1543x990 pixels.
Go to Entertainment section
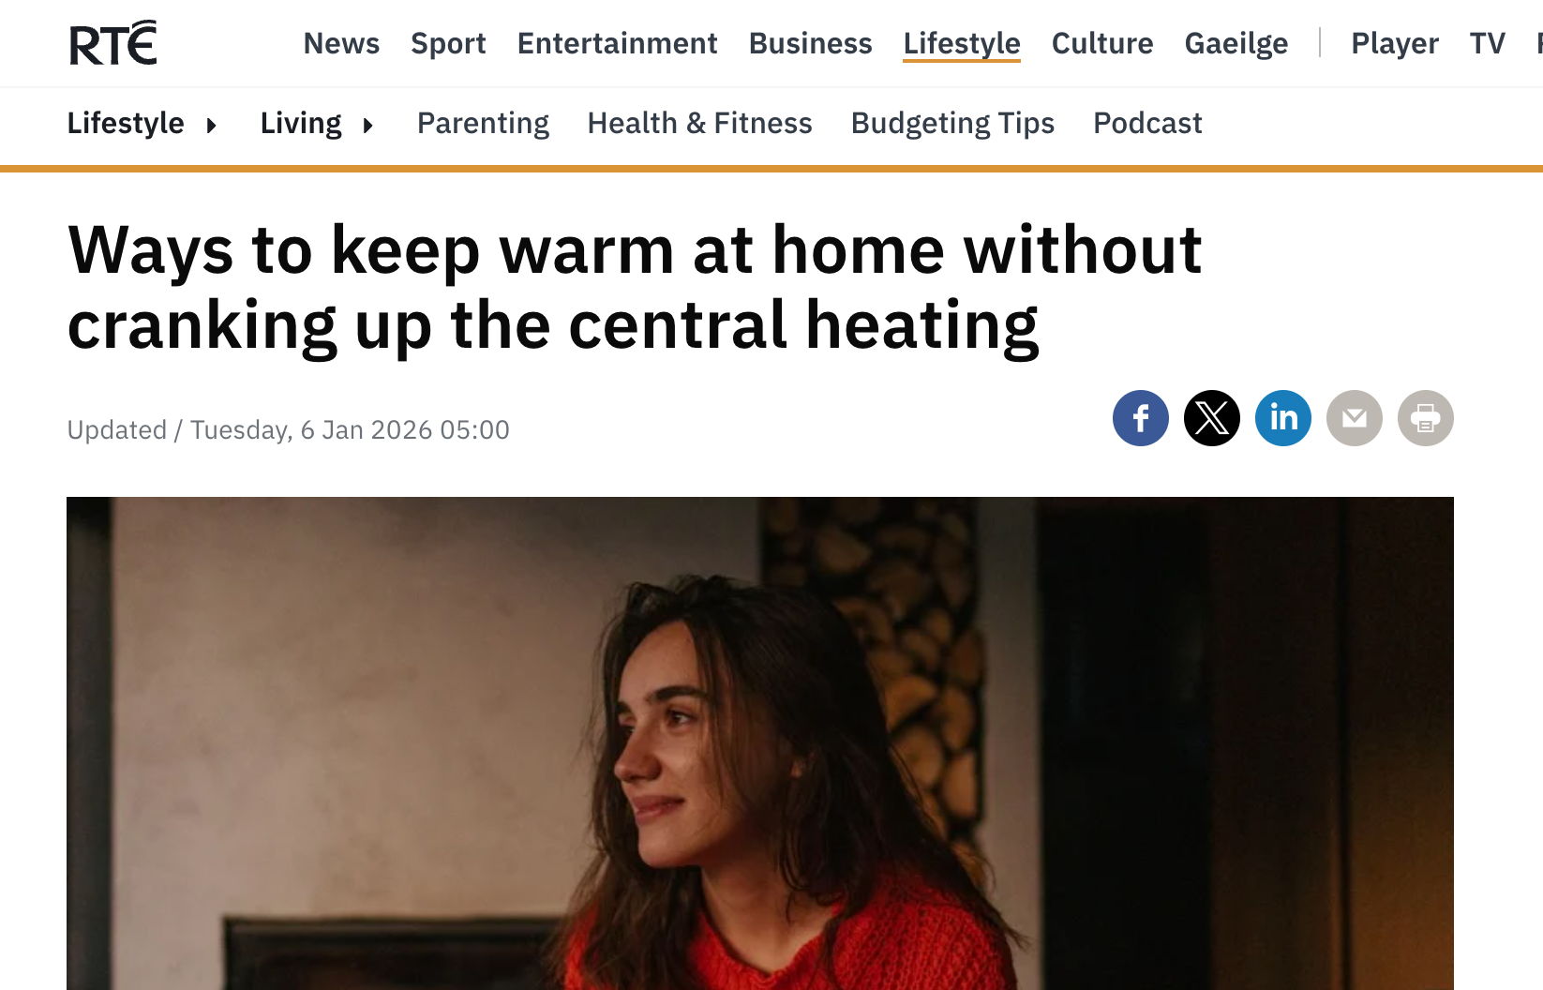tap(617, 43)
